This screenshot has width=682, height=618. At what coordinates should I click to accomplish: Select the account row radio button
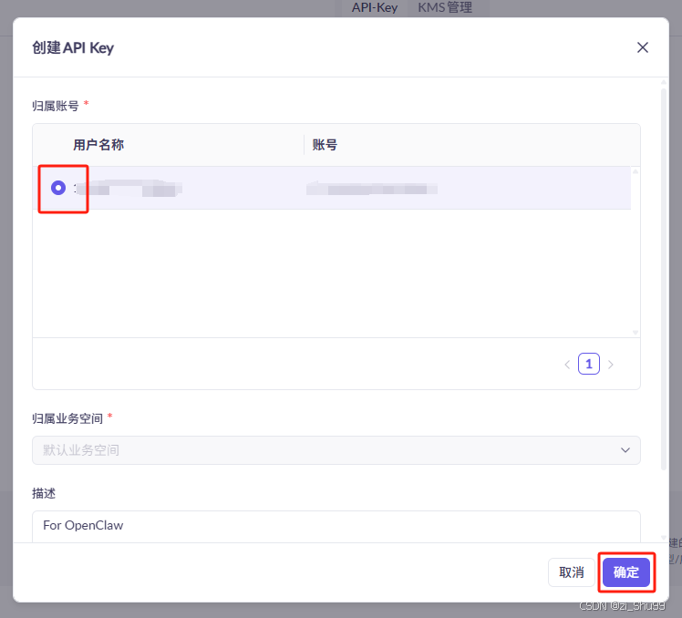pyautogui.click(x=58, y=188)
